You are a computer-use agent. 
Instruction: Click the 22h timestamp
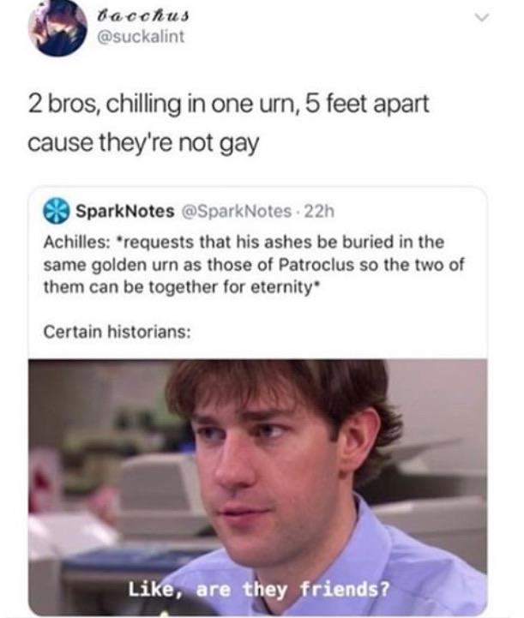[319, 212]
